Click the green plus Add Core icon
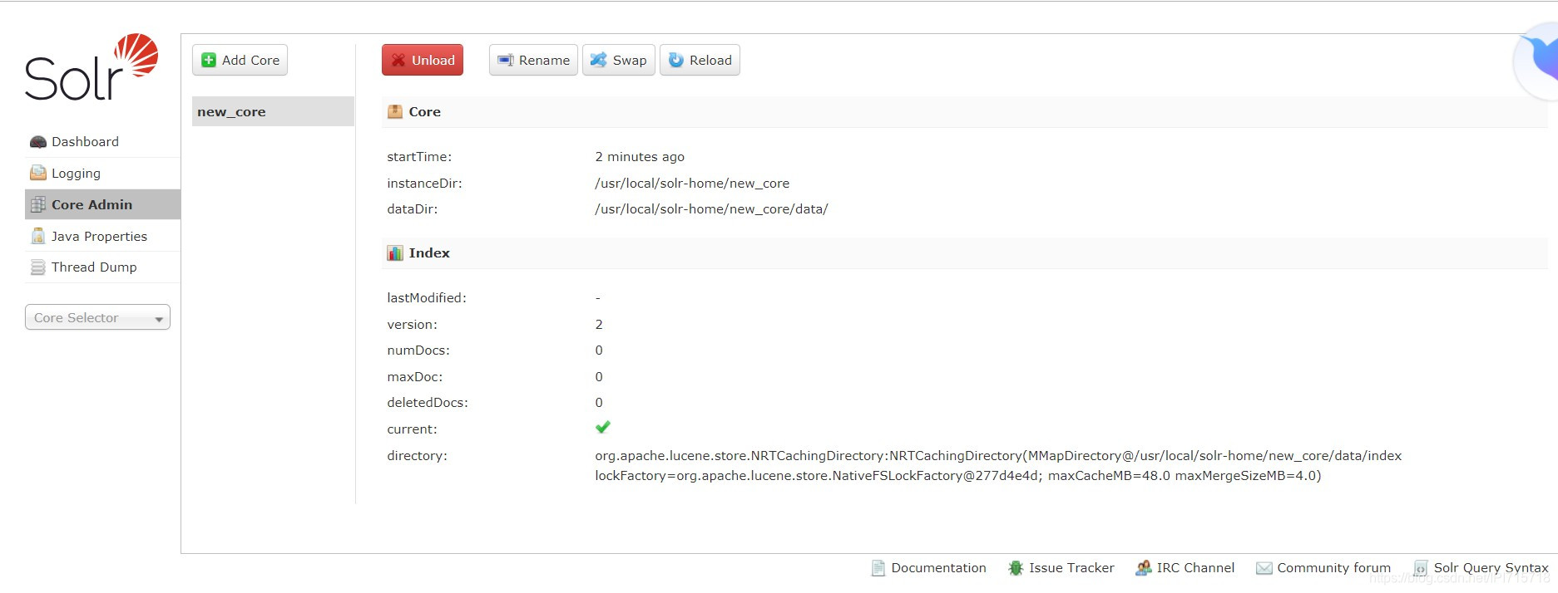The image size is (1558, 593). [209, 60]
